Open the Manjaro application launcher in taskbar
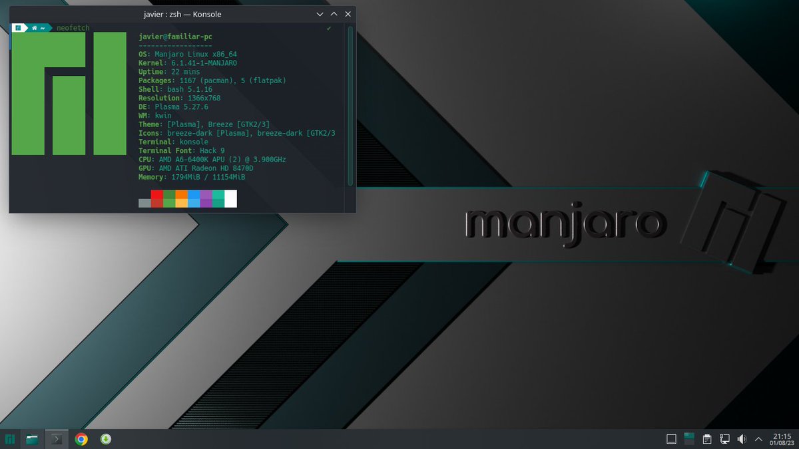The image size is (799, 449). tap(10, 439)
